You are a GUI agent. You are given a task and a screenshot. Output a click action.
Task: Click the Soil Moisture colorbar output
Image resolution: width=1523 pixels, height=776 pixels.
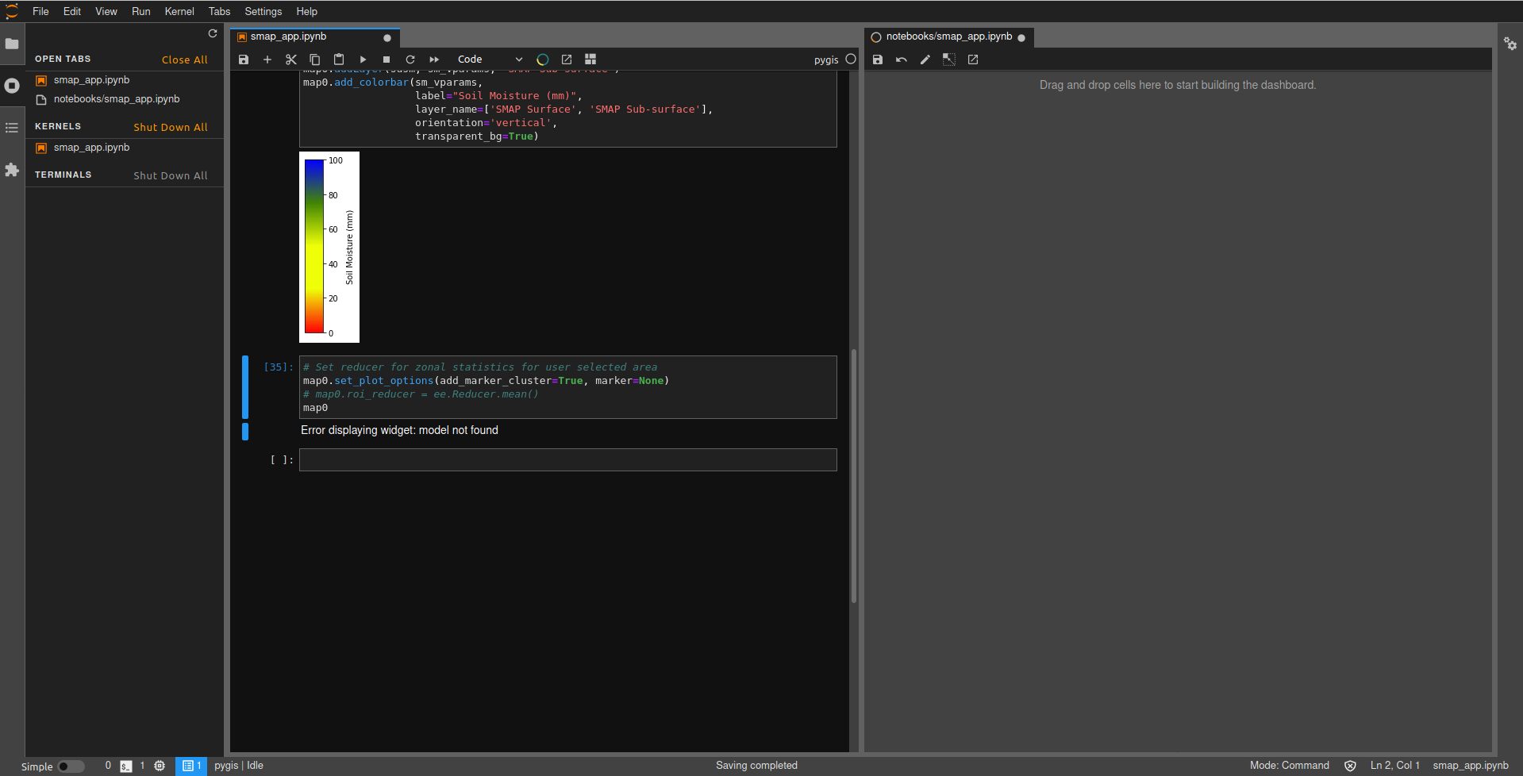coord(329,246)
